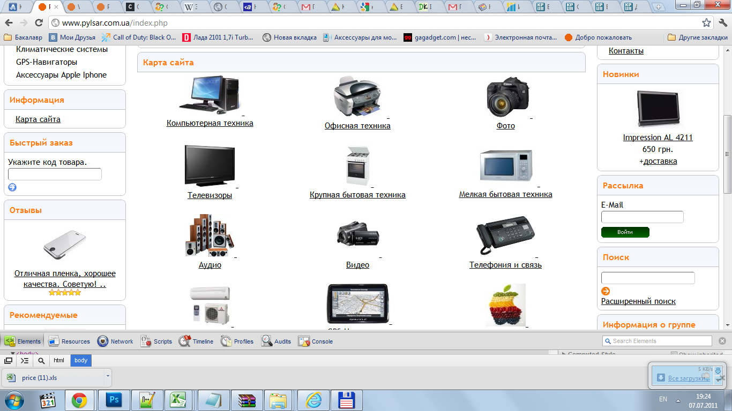Open the Timeline panel

click(196, 341)
